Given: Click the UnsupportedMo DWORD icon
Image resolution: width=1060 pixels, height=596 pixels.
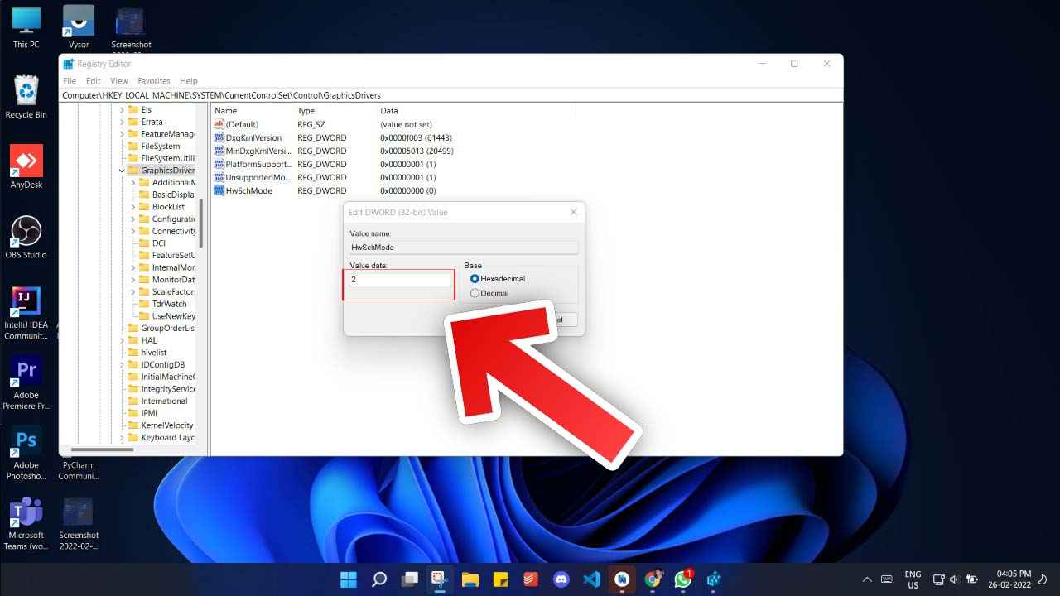Looking at the screenshot, I should click(219, 177).
